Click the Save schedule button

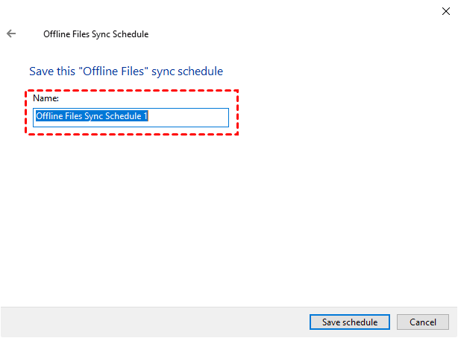click(x=349, y=322)
